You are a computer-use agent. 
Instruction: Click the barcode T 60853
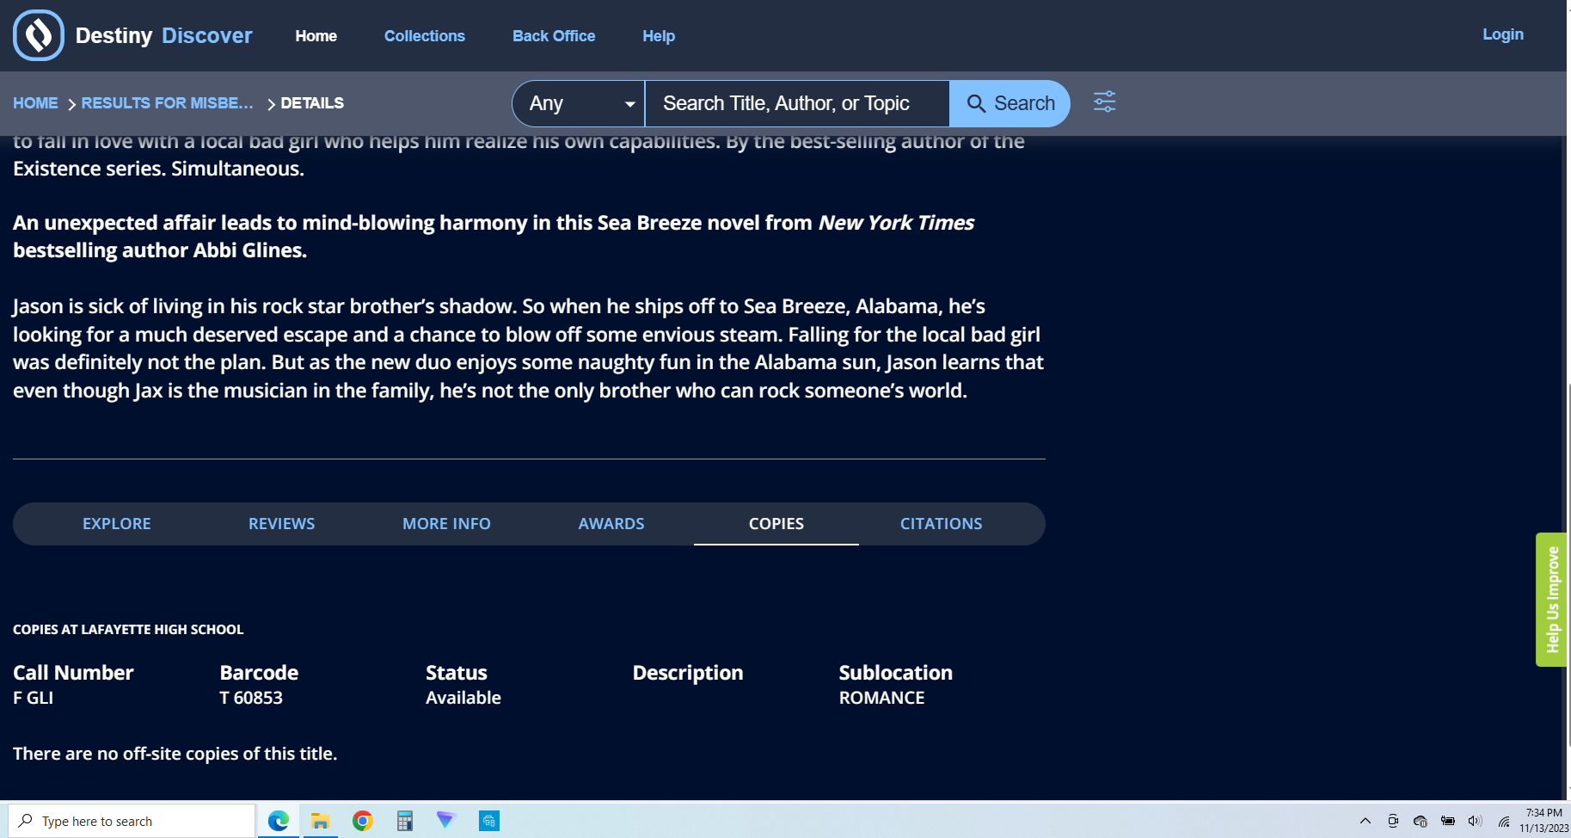(x=251, y=698)
